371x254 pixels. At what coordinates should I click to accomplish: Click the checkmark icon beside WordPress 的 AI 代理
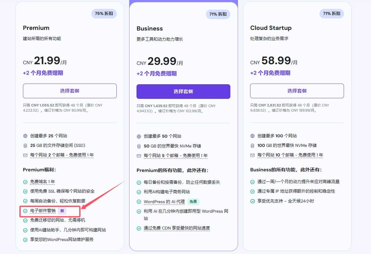coord(139,202)
